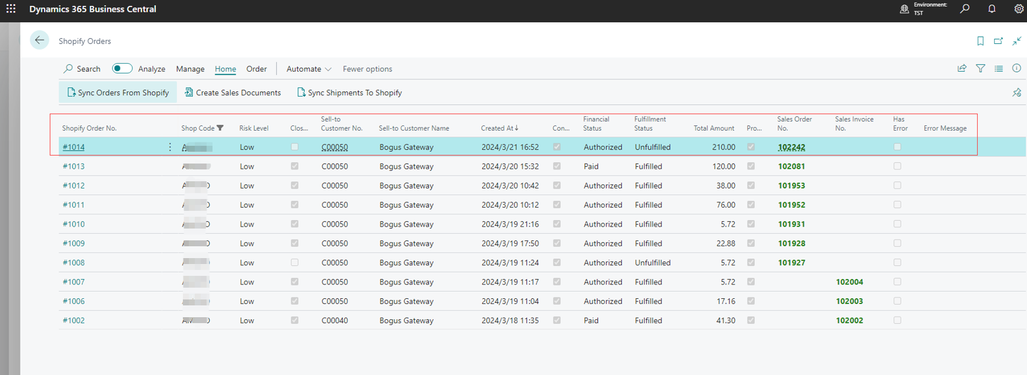The width and height of the screenshot is (1027, 375).
Task: Toggle Closed checkbox for order #1008
Action: click(295, 263)
